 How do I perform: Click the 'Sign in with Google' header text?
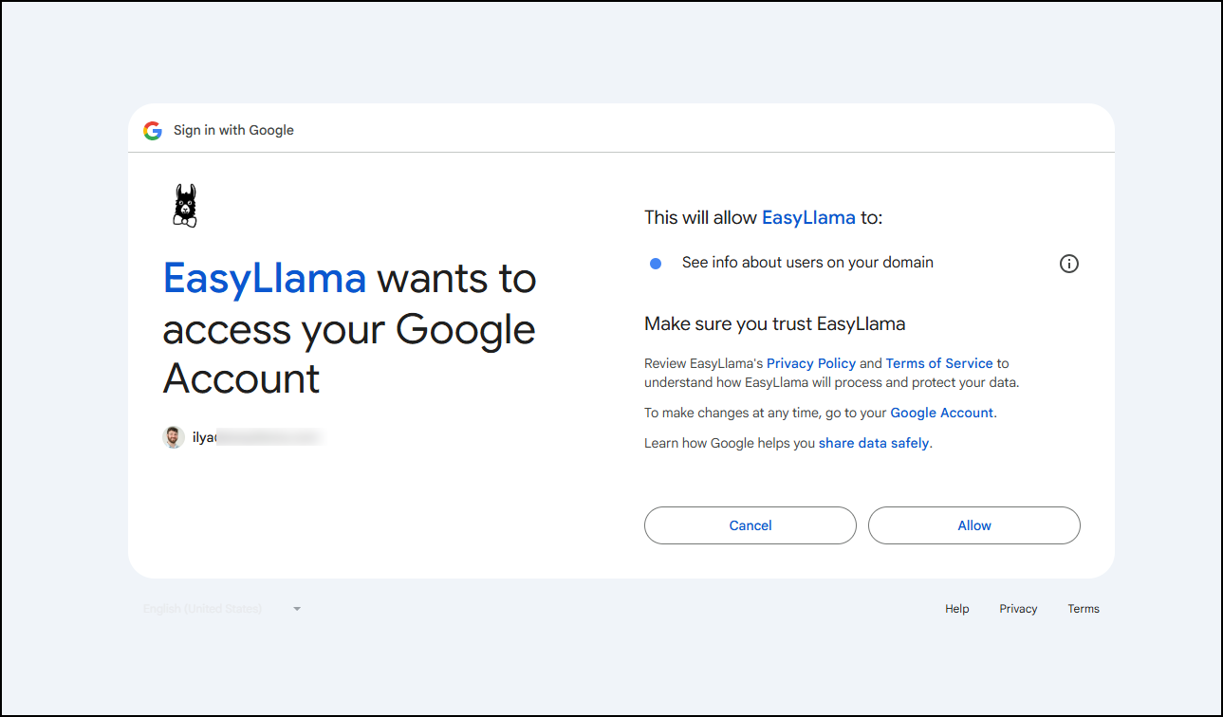pyautogui.click(x=233, y=131)
